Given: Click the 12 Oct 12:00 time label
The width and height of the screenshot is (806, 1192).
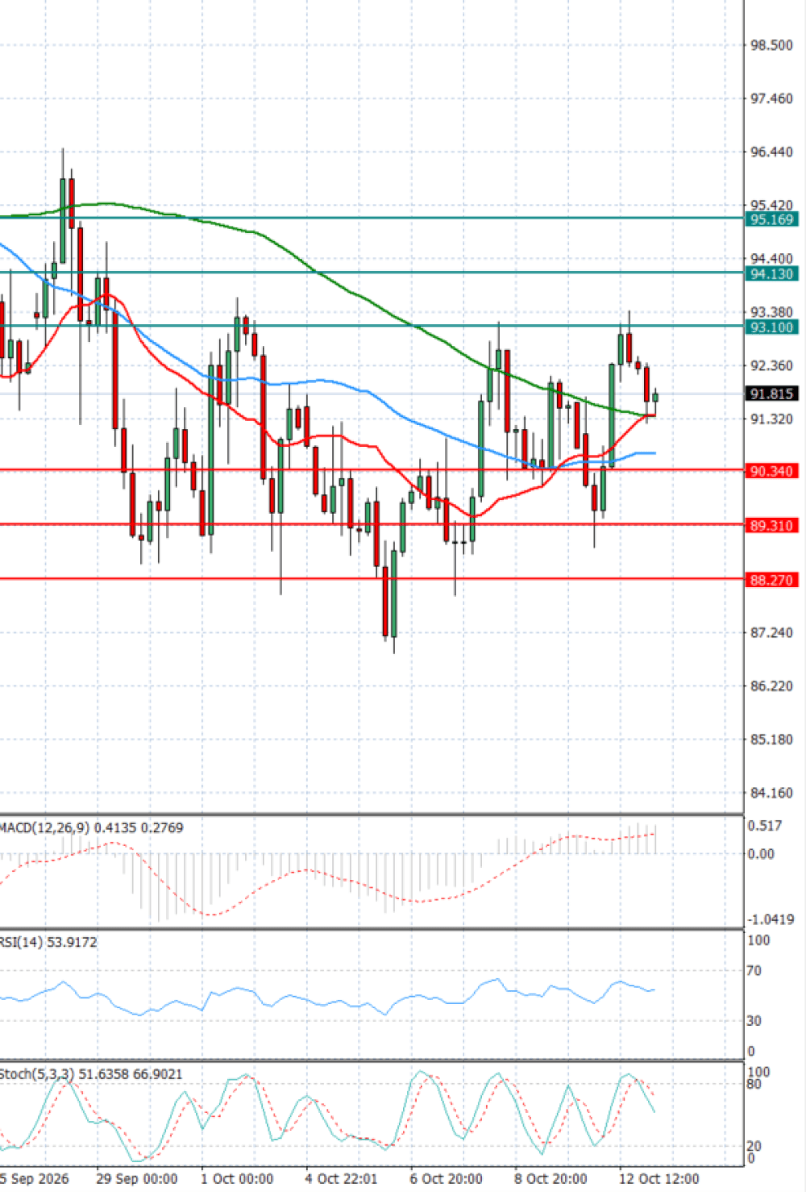Looking at the screenshot, I should (x=659, y=1178).
